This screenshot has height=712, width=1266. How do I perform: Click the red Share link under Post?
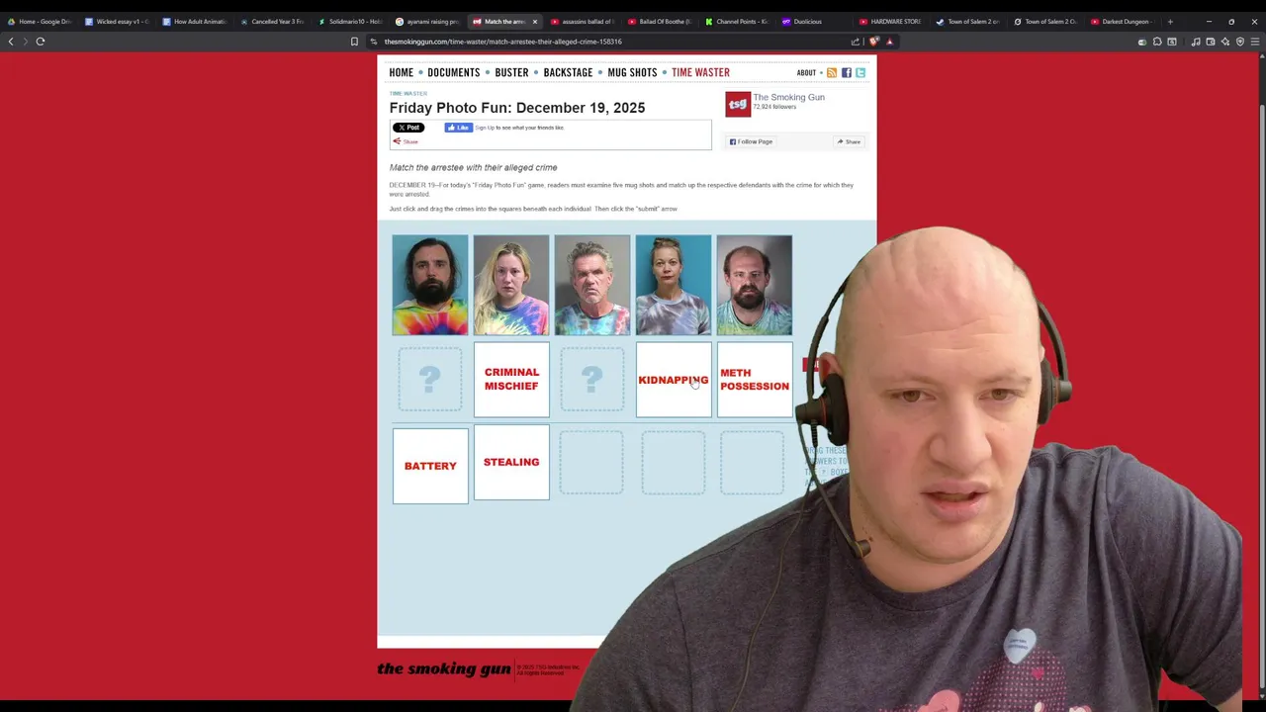tap(407, 141)
